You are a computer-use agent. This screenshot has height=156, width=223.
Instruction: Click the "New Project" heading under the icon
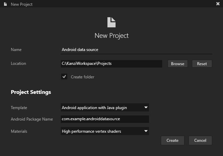[x=111, y=35]
